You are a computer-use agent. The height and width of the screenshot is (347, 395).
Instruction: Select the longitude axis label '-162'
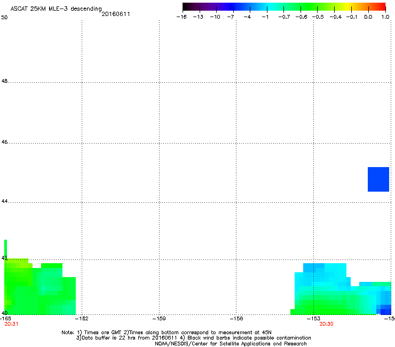point(82,319)
